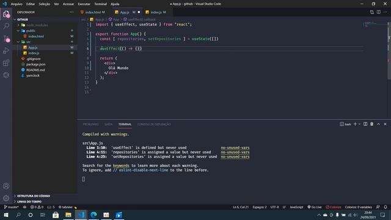Image resolution: width=391 pixels, height=220 pixels.
Task: Open the Accounts menu icon
Action: 6,186
